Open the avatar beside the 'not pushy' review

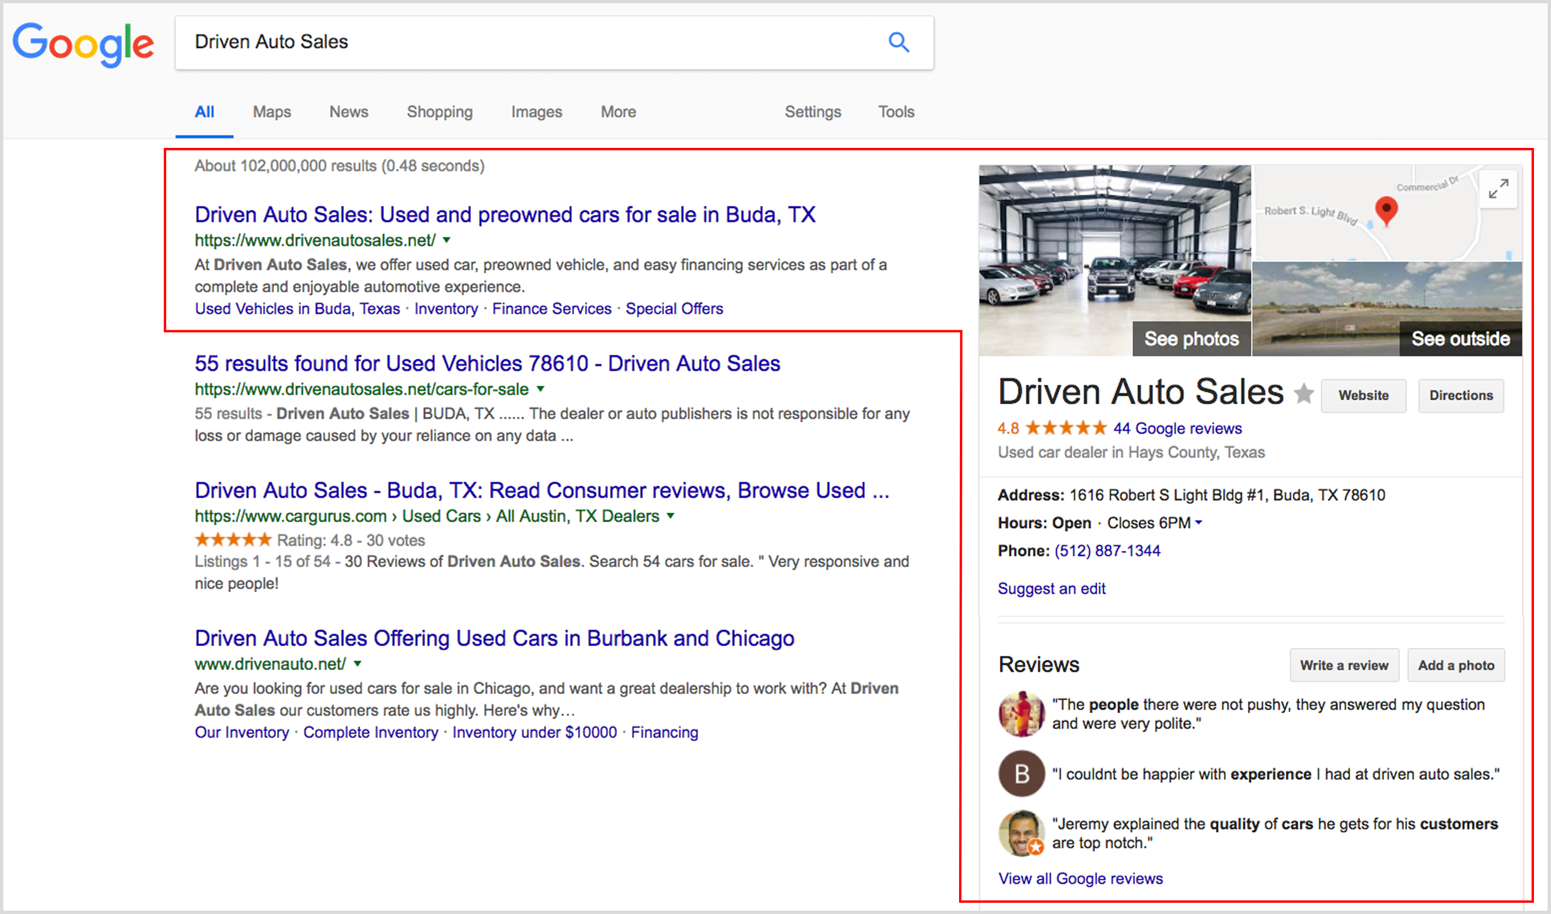click(1021, 714)
